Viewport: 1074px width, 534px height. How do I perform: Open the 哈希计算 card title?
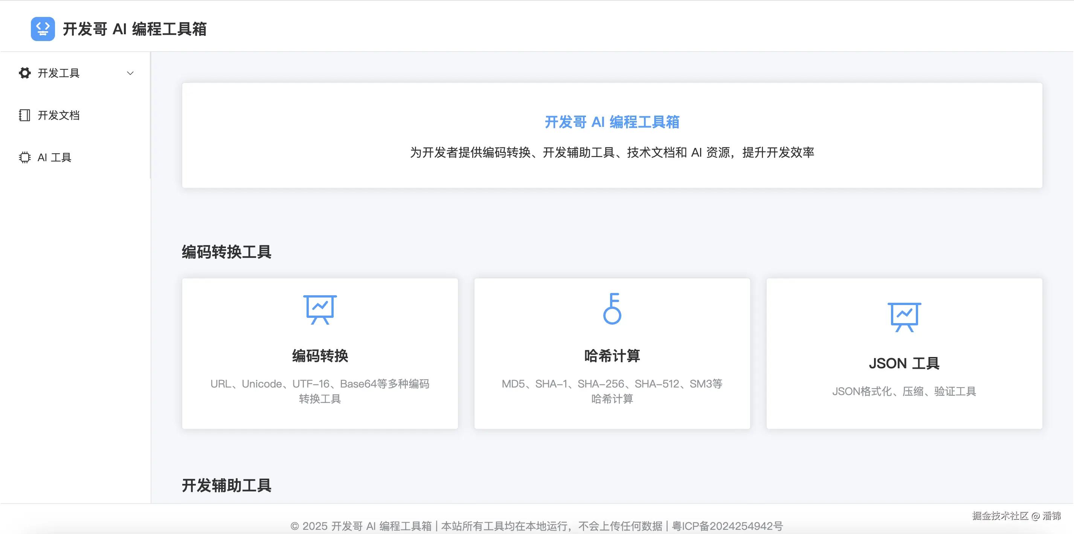point(612,355)
